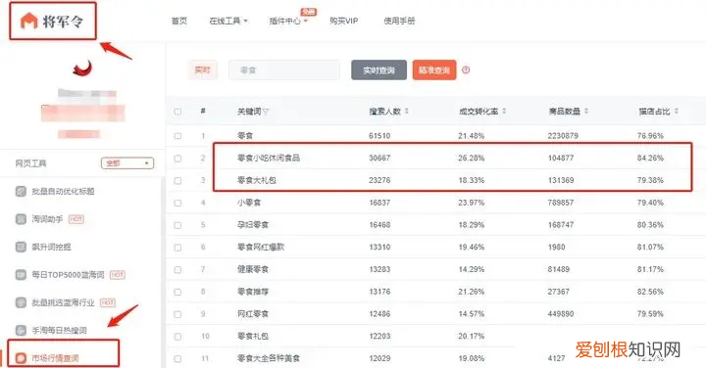Screen dimensions: 706x368
Task: Open 手淘每日热搜词 sidebar icon
Action: (21, 330)
